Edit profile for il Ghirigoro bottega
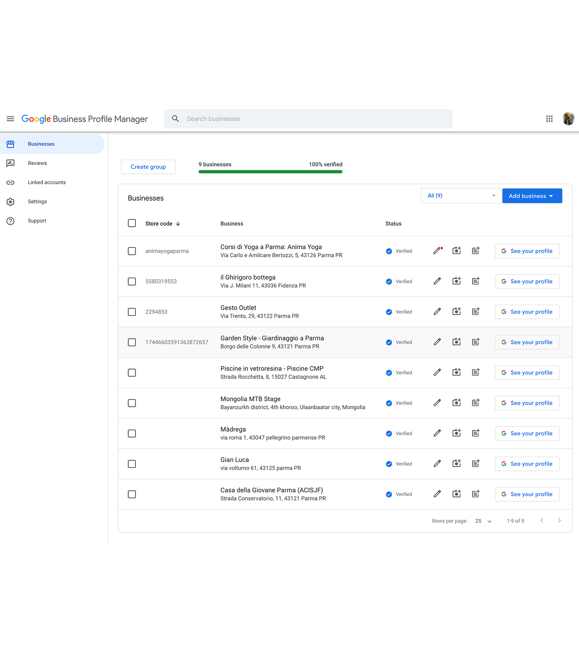This screenshot has height=651, width=579. tap(437, 281)
